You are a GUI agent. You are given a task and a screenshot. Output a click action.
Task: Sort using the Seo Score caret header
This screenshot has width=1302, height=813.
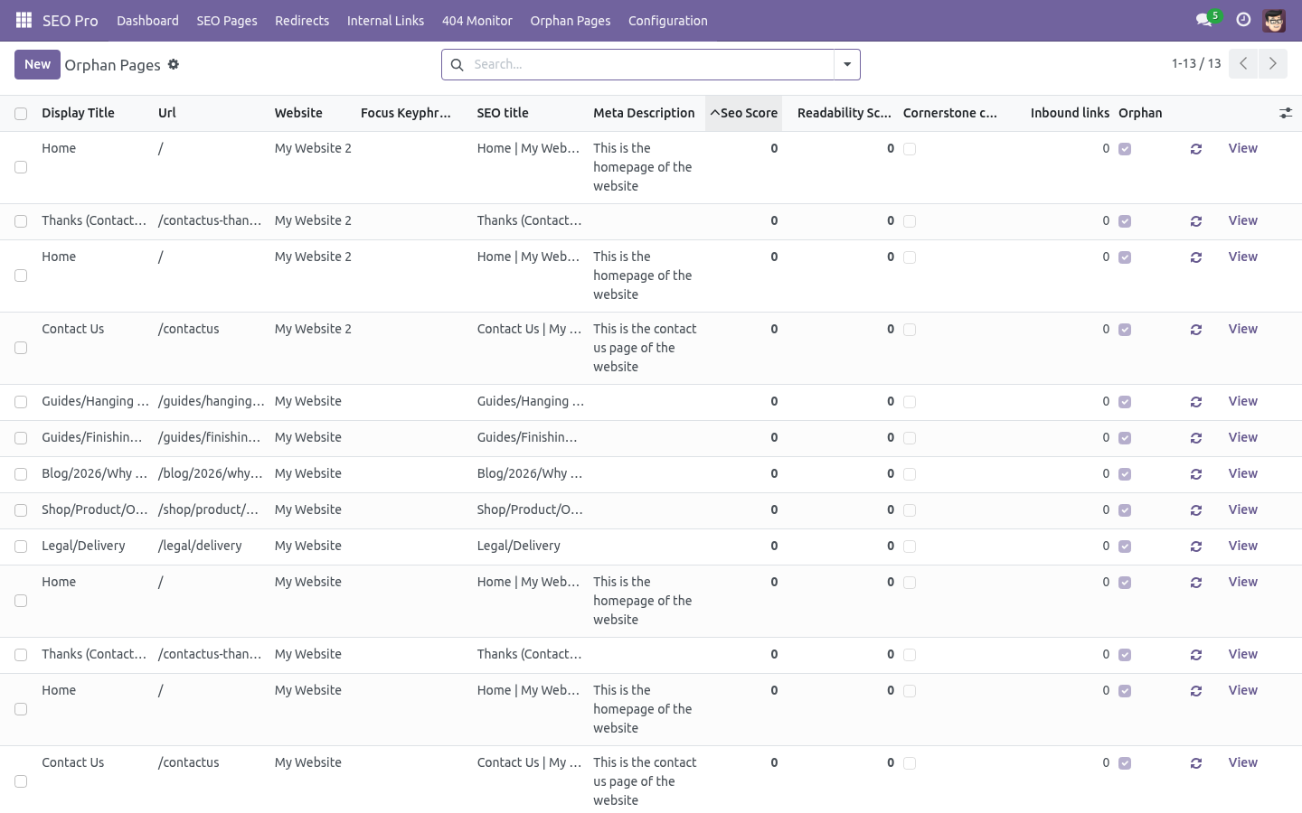[743, 113]
